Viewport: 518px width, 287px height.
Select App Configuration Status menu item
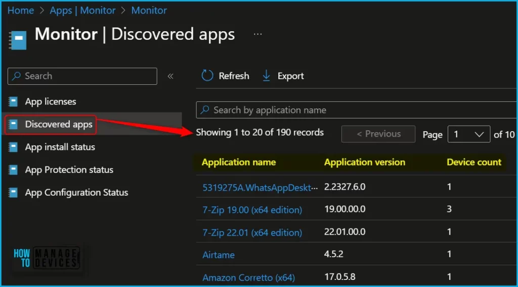point(76,193)
